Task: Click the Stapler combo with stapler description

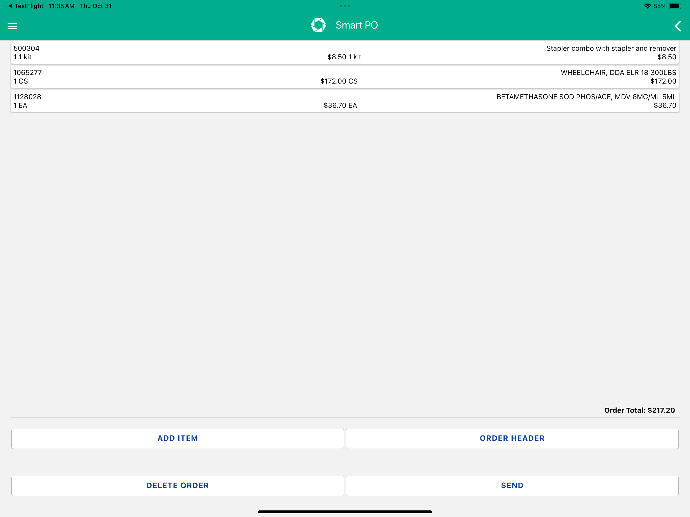Action: (x=611, y=48)
